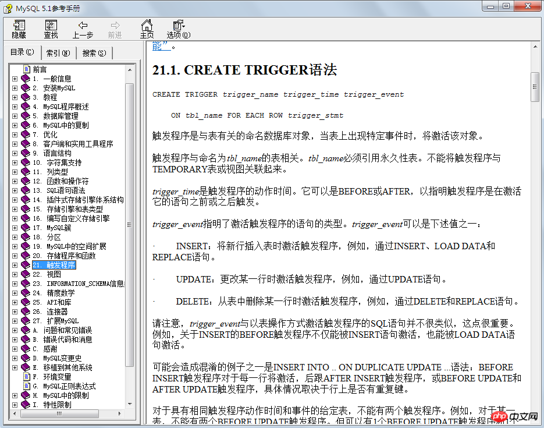Image resolution: width=544 pixels, height=428 pixels.
Task: Click the book icon next to 触发程序
Action: tap(26, 265)
